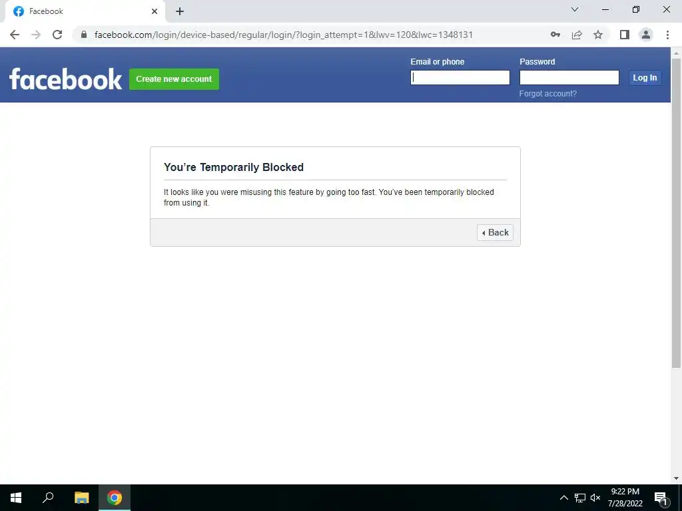Click the Chrome taskbar icon
This screenshot has height=511, width=682.
[x=115, y=498]
